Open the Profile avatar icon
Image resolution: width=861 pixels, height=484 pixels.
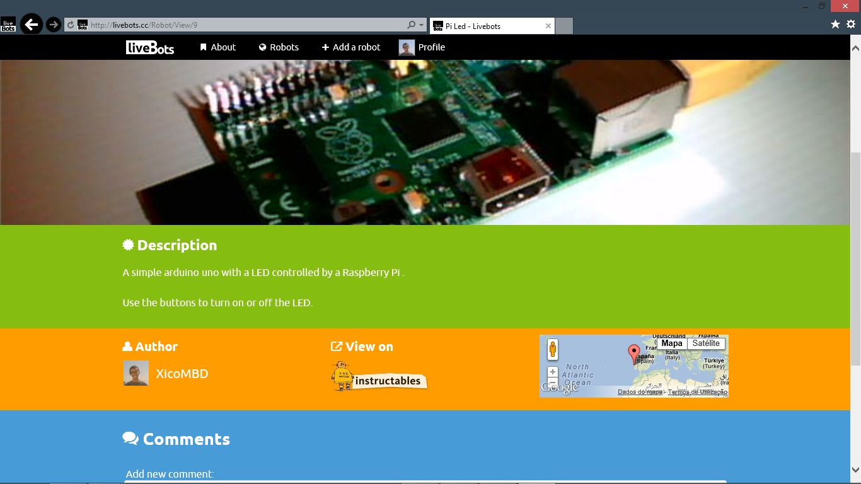coord(405,47)
